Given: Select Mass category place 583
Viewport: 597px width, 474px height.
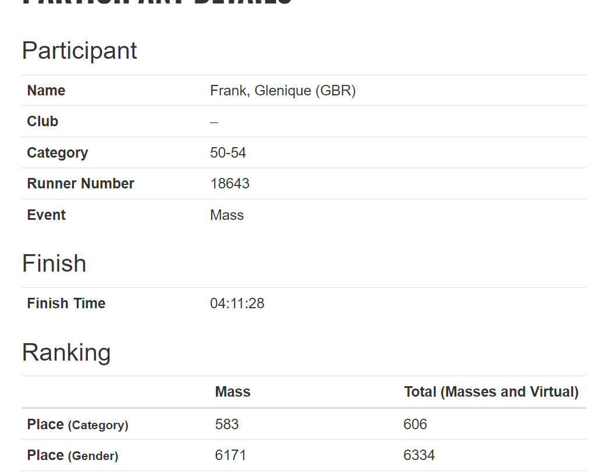Looking at the screenshot, I should 227,425.
